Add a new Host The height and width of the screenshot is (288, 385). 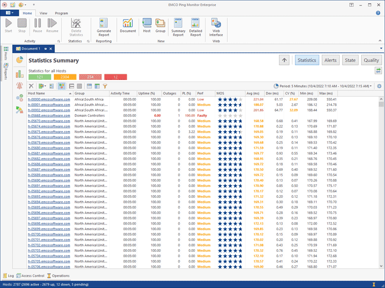[147, 25]
